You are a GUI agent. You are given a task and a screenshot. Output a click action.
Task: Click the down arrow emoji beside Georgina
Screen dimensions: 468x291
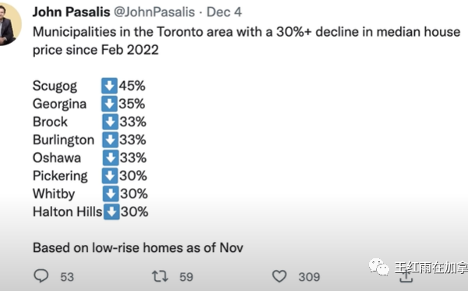pyautogui.click(x=109, y=104)
